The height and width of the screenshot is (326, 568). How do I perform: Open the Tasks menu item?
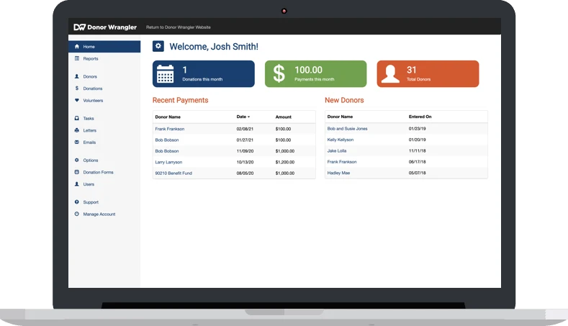point(89,119)
